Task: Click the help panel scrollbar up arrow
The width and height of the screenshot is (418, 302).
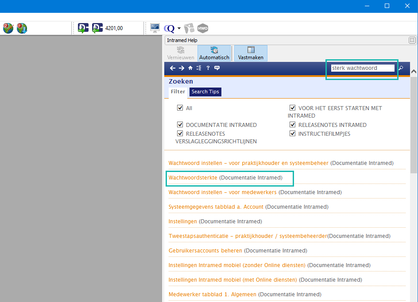Action: click(x=414, y=71)
